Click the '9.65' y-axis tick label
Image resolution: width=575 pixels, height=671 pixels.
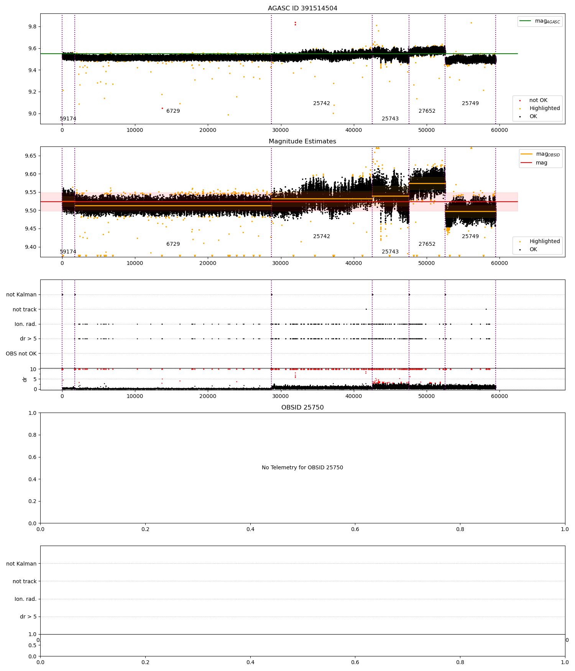pos(31,156)
